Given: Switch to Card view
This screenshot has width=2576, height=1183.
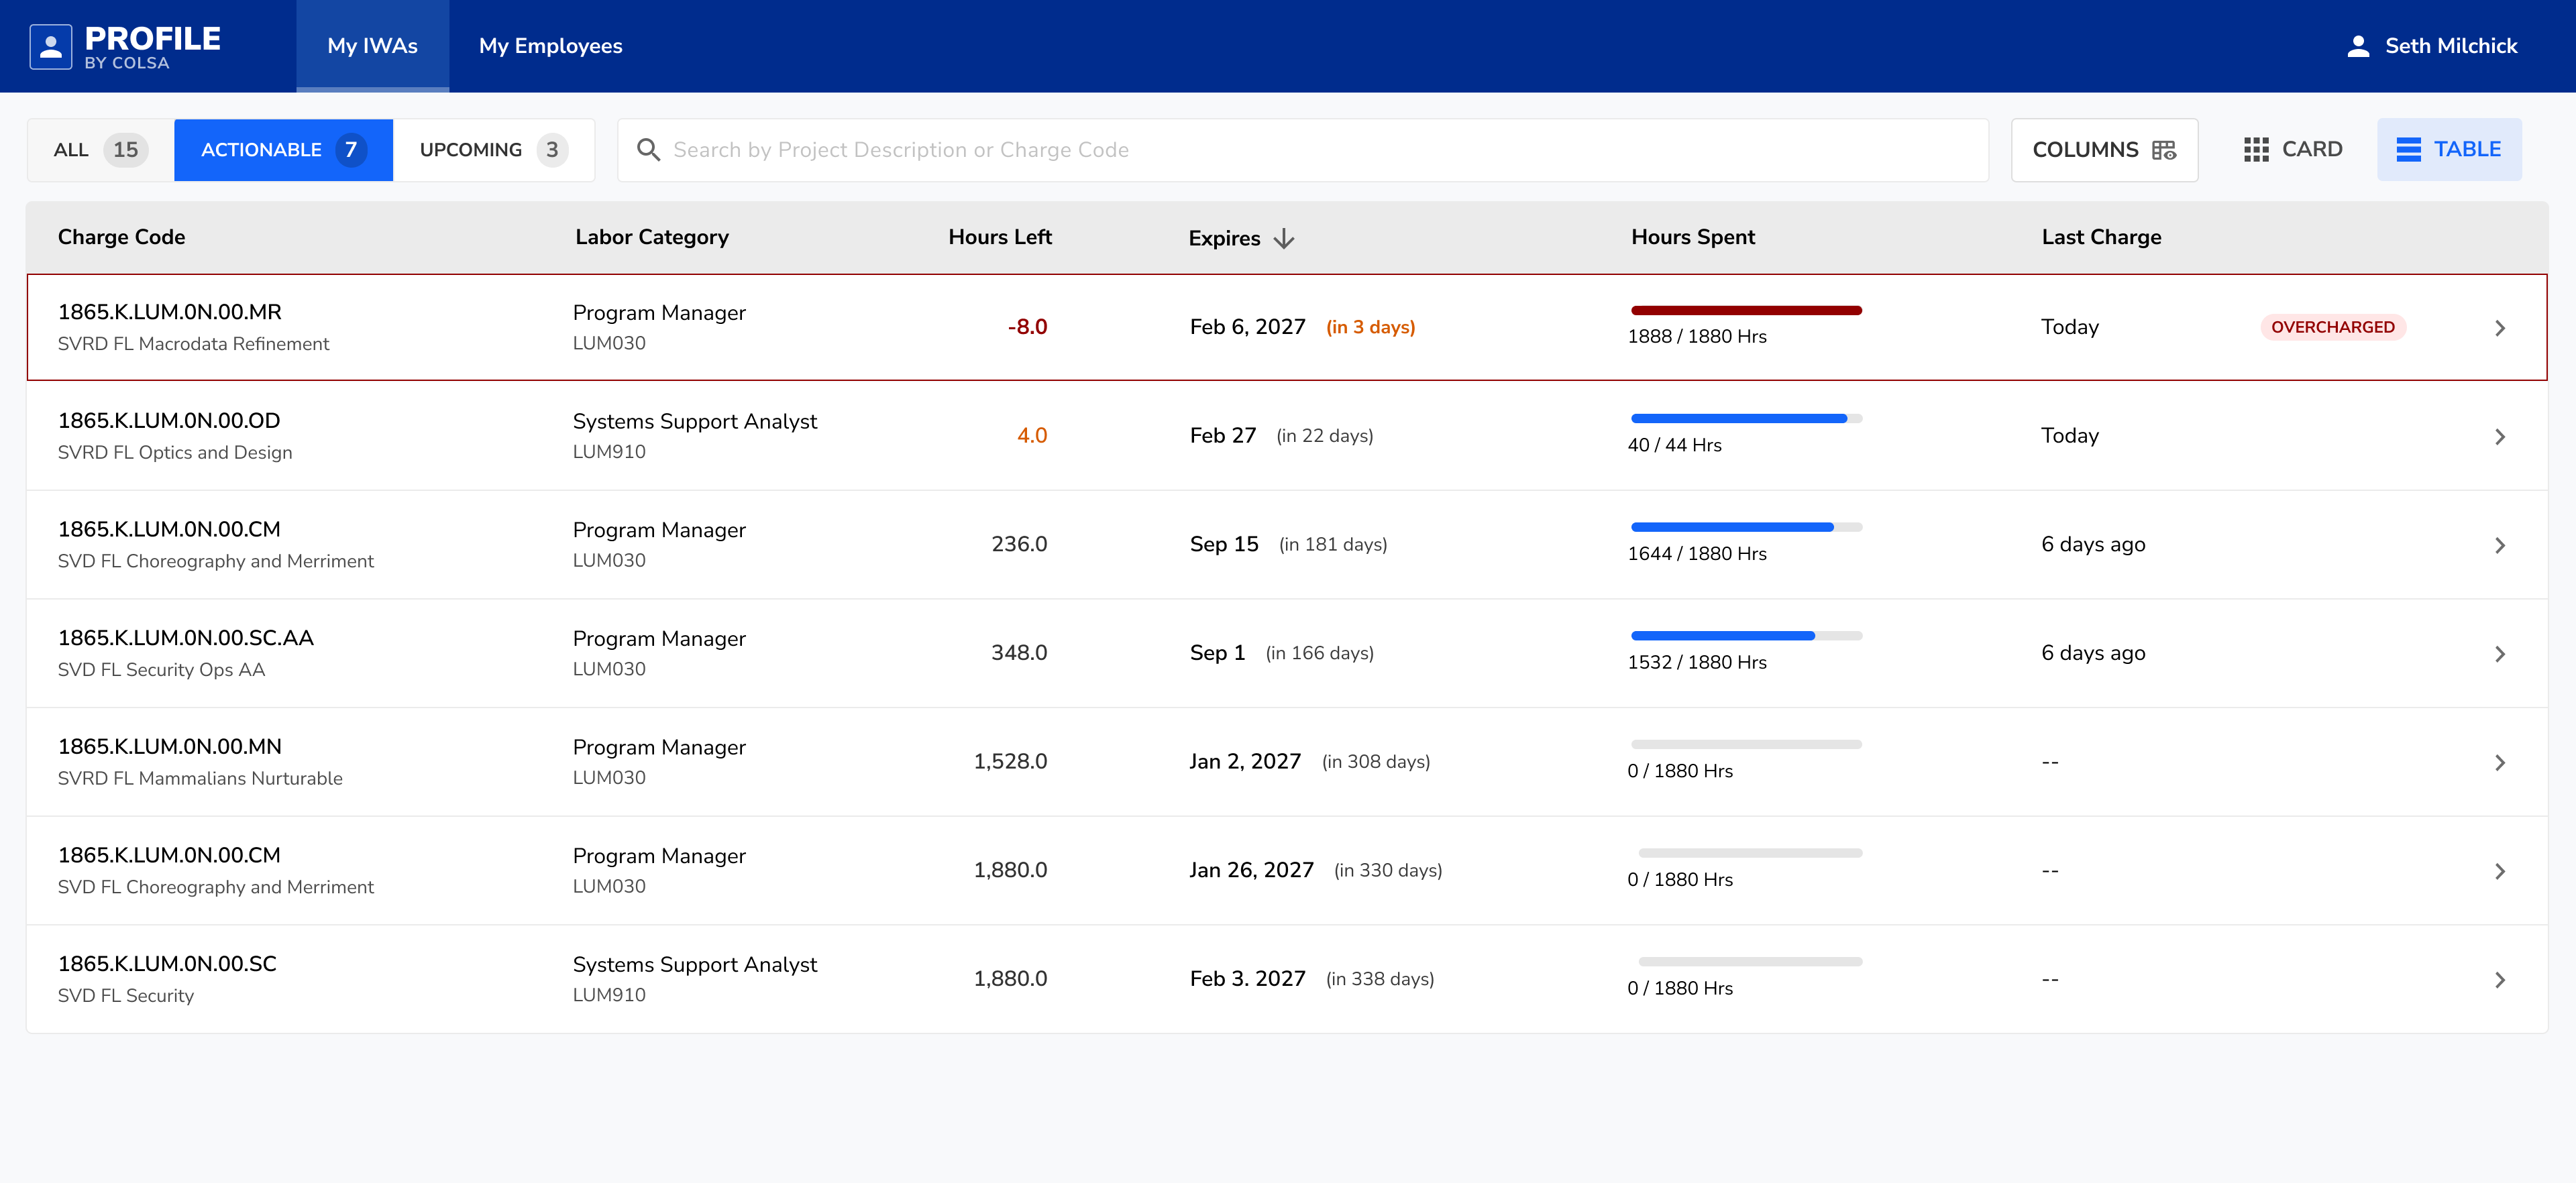Looking at the screenshot, I should coord(2293,149).
